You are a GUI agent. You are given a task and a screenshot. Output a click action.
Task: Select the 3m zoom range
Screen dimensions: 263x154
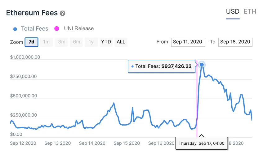tap(61, 42)
